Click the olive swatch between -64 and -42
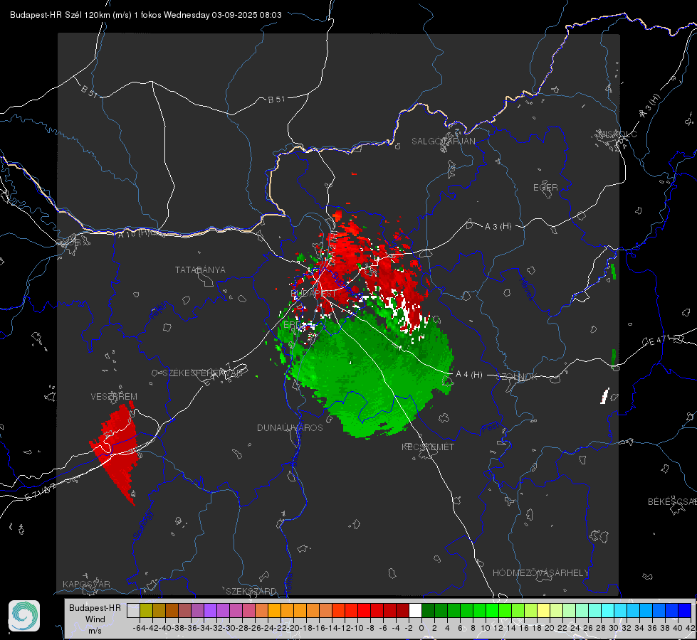The height and width of the screenshot is (640, 697). 146,611
